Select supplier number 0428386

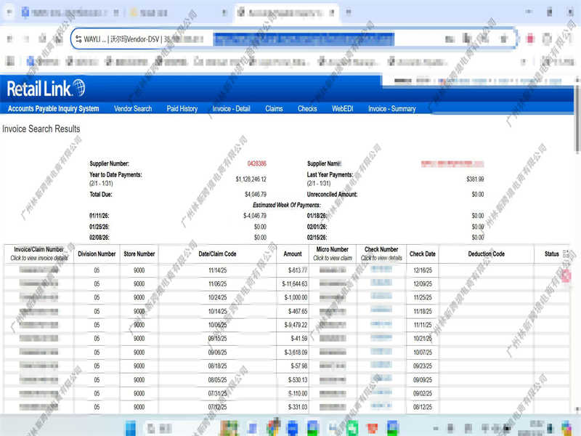coord(257,163)
